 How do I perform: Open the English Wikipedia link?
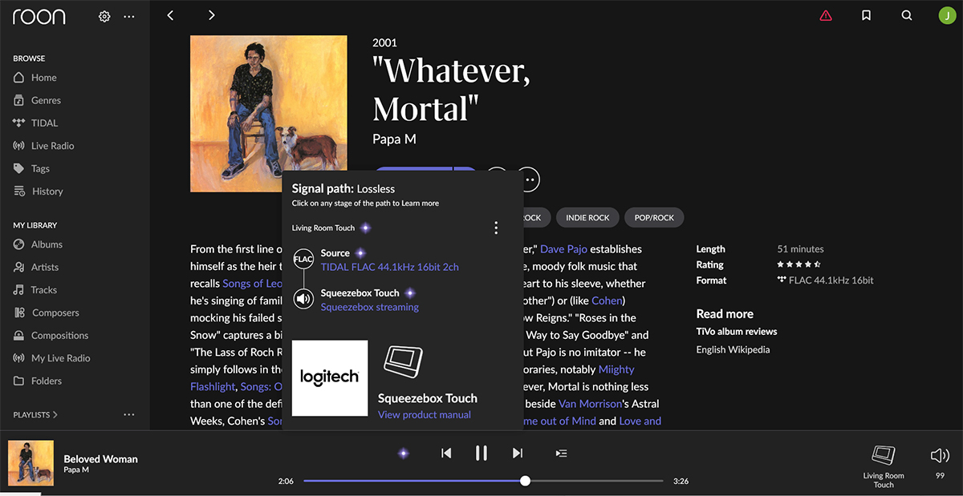click(x=733, y=349)
